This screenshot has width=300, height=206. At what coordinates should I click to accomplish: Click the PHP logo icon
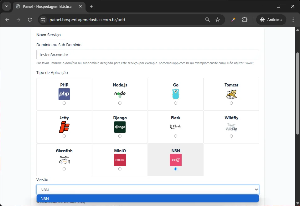pos(64,94)
